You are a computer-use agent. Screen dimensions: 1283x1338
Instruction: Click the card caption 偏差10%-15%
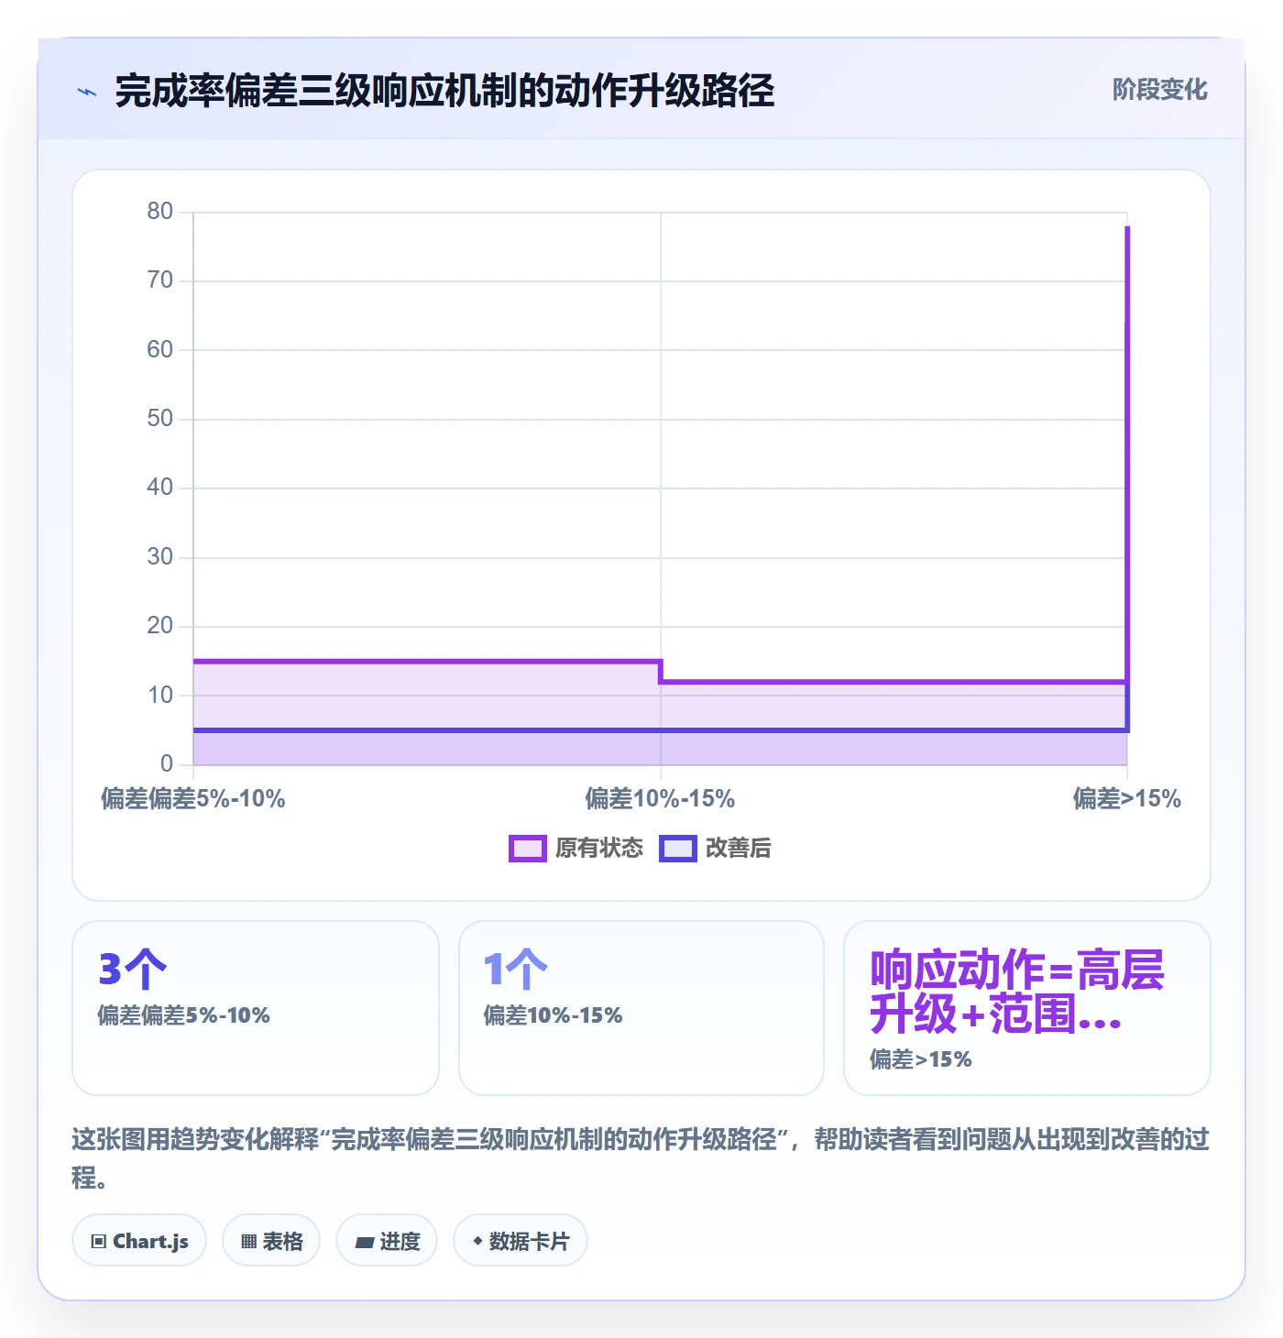[x=553, y=1015]
